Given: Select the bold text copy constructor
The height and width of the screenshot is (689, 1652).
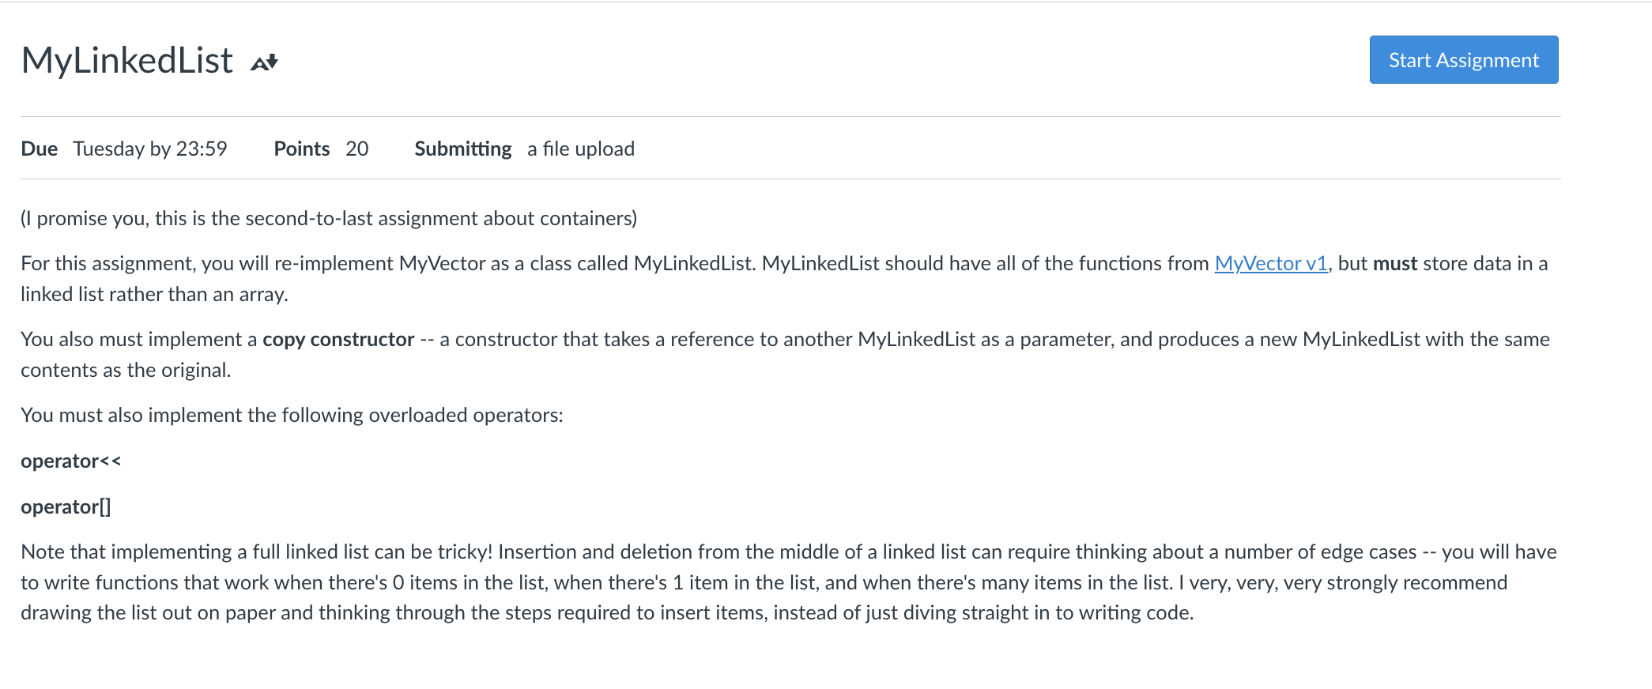Looking at the screenshot, I should [337, 339].
